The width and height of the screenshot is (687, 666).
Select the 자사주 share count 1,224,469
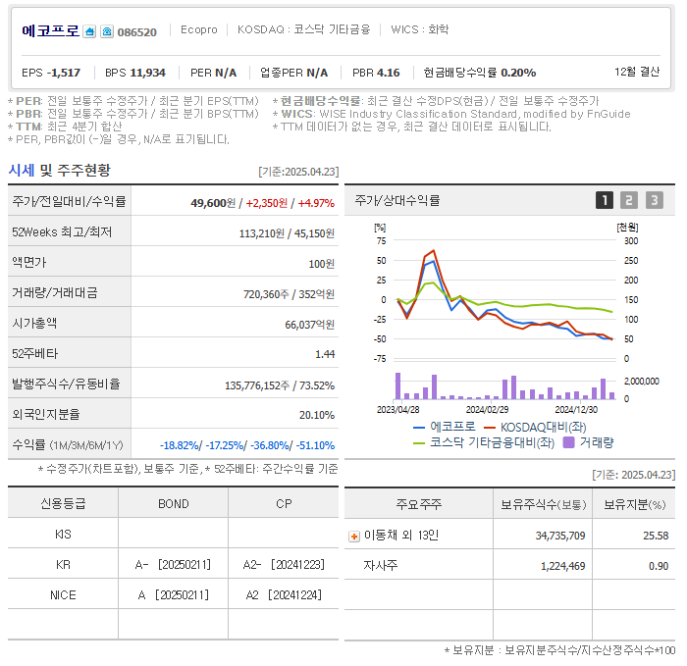point(563,566)
